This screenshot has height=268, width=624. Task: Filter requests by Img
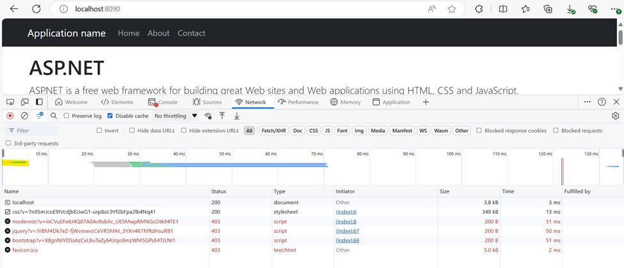[359, 130]
